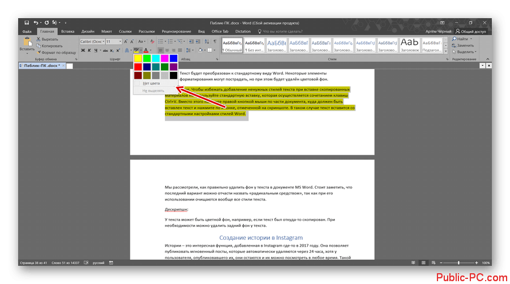Sort text alphabetically icon

207,41
